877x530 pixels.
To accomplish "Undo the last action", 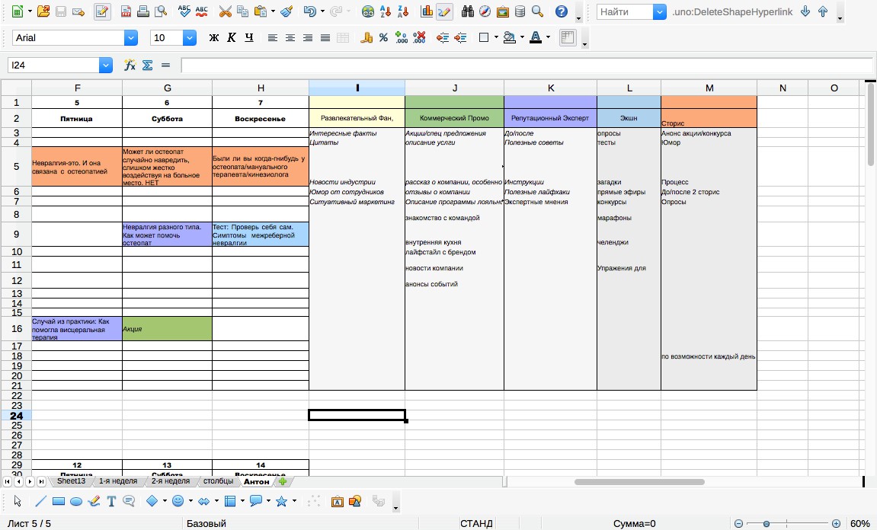I will [309, 11].
